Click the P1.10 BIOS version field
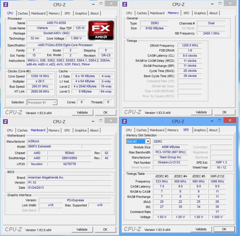Viewport: 240px width, 236px height. click(69, 182)
